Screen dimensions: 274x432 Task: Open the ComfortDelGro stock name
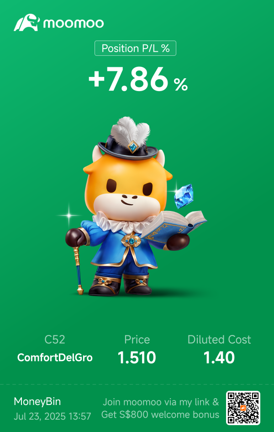pyautogui.click(x=55, y=357)
